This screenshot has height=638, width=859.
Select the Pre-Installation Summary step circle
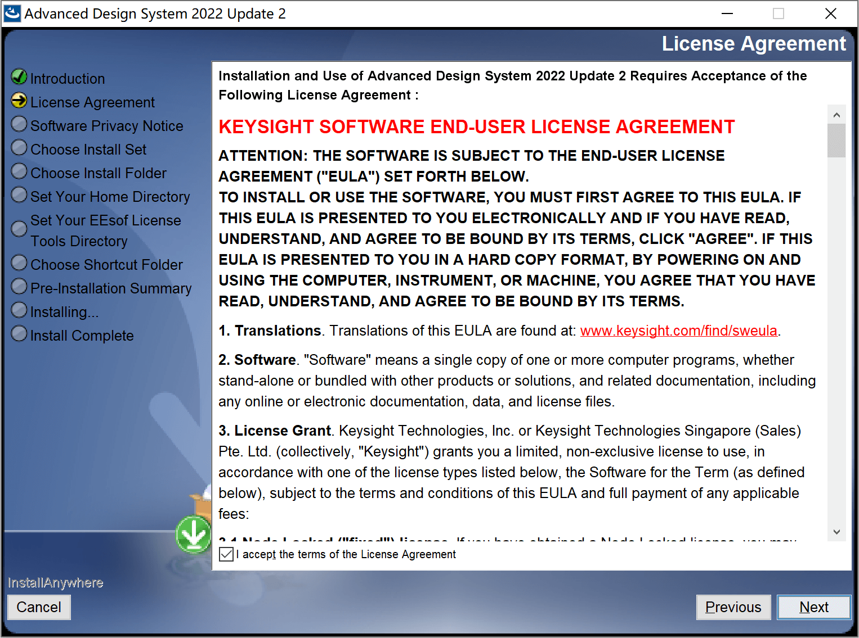[19, 286]
